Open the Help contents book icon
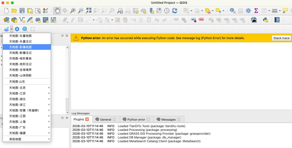This screenshot has height=148, width=292. click(277, 20)
